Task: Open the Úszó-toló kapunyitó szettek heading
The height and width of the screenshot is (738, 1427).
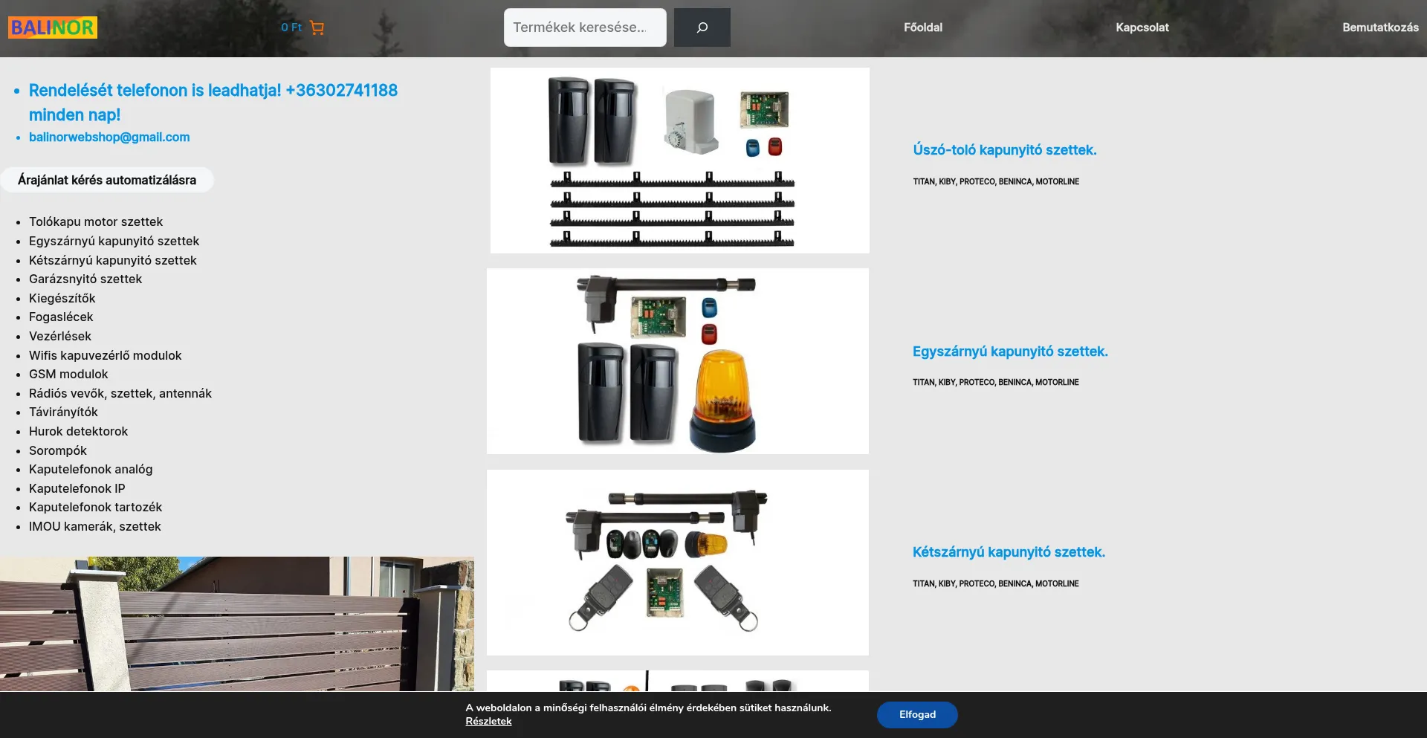Action: (1004, 150)
